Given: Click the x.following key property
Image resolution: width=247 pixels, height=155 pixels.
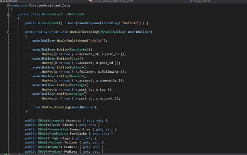Looking at the screenshot, I should (108, 72).
